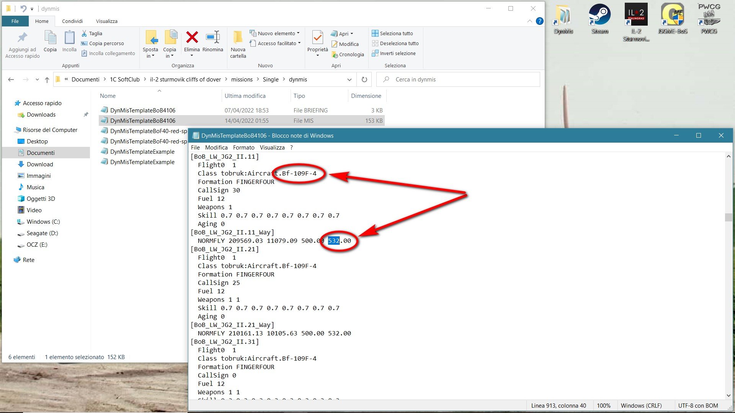
Task: Open Windows (C:) drive in sidebar
Action: click(x=43, y=221)
